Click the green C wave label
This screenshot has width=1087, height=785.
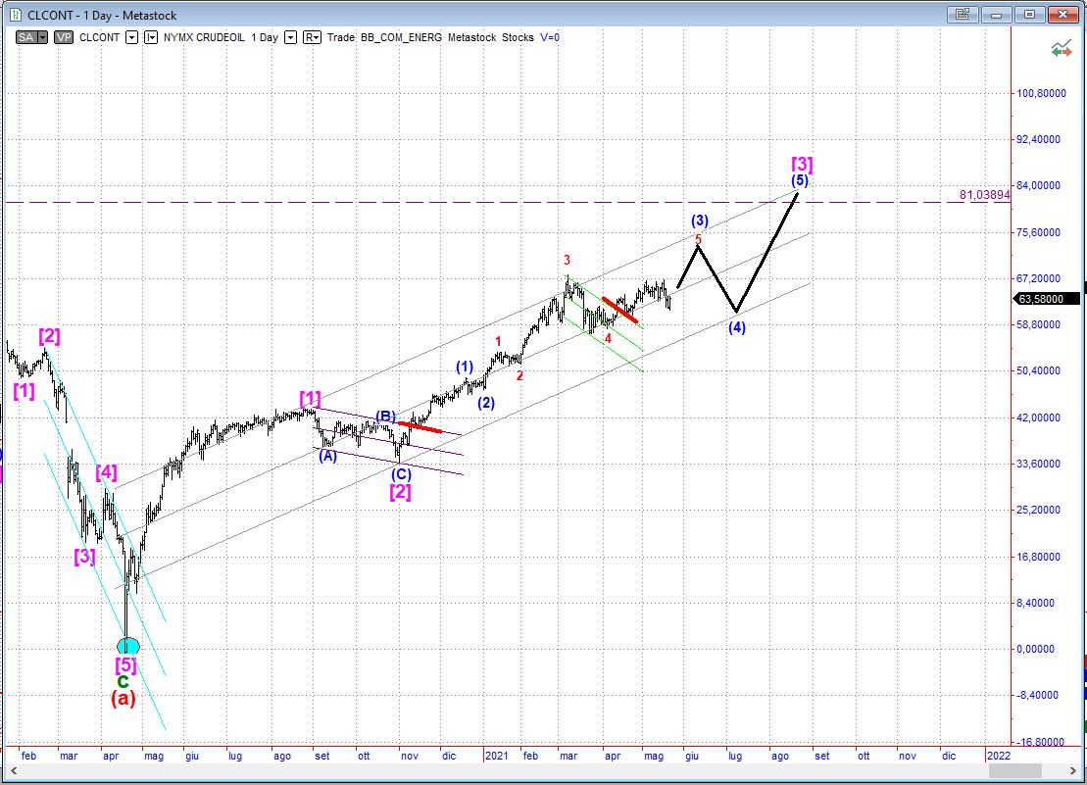pos(123,682)
